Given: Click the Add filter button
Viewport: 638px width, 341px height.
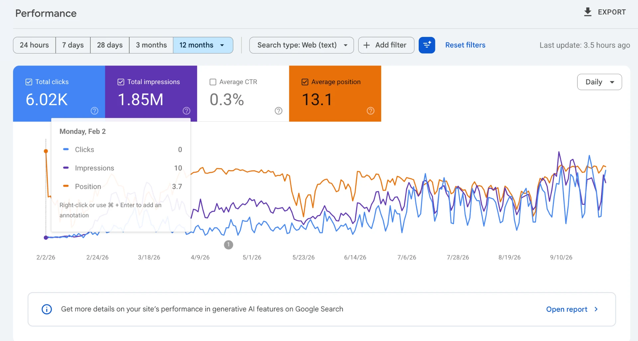Looking at the screenshot, I should pyautogui.click(x=386, y=45).
